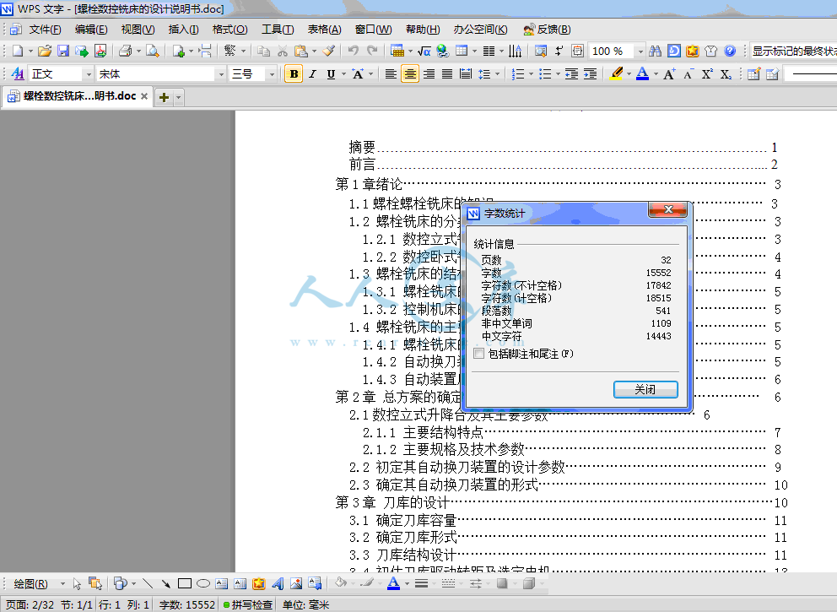Close the word count dialog with 关闭

pos(645,389)
